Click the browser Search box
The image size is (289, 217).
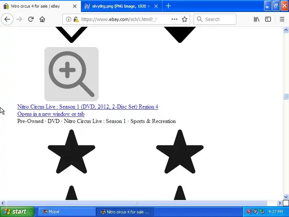tap(215, 19)
